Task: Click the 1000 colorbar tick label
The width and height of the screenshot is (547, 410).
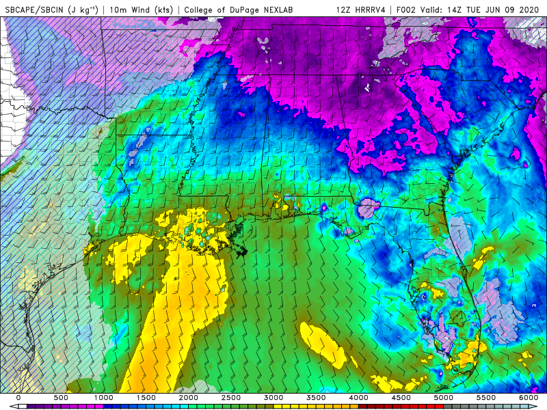Action: (104, 398)
